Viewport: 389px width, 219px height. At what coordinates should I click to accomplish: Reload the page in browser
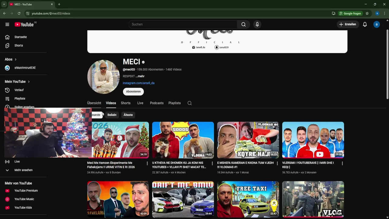click(x=19, y=13)
